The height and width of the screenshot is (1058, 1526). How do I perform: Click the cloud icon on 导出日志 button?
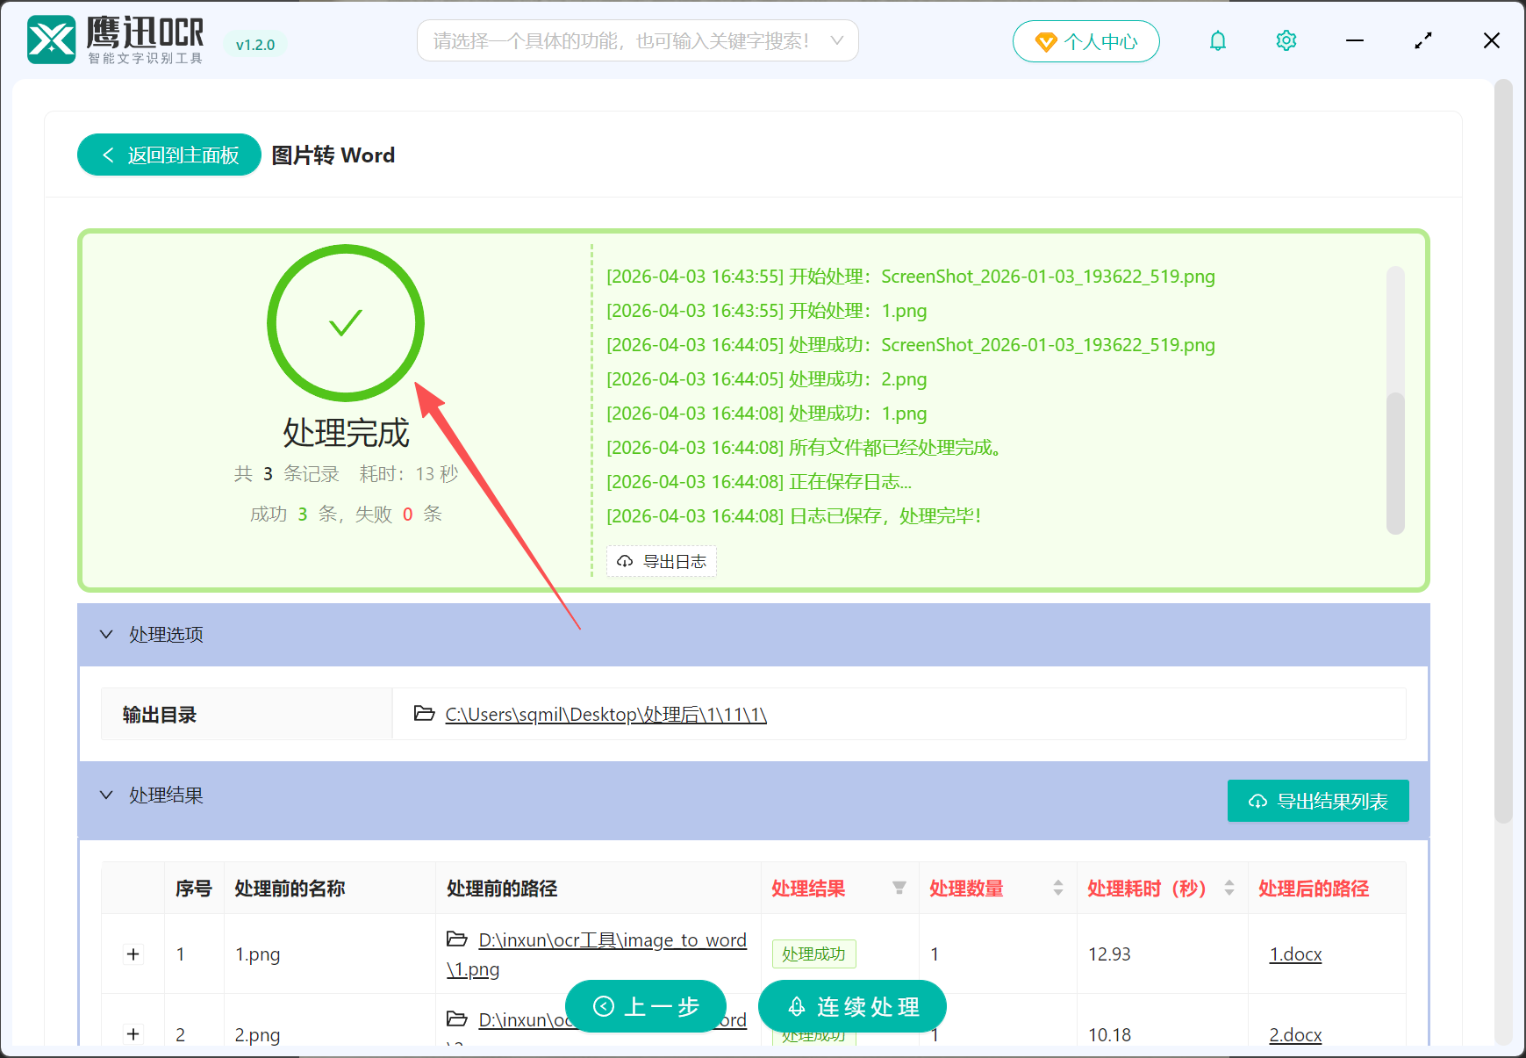point(625,561)
